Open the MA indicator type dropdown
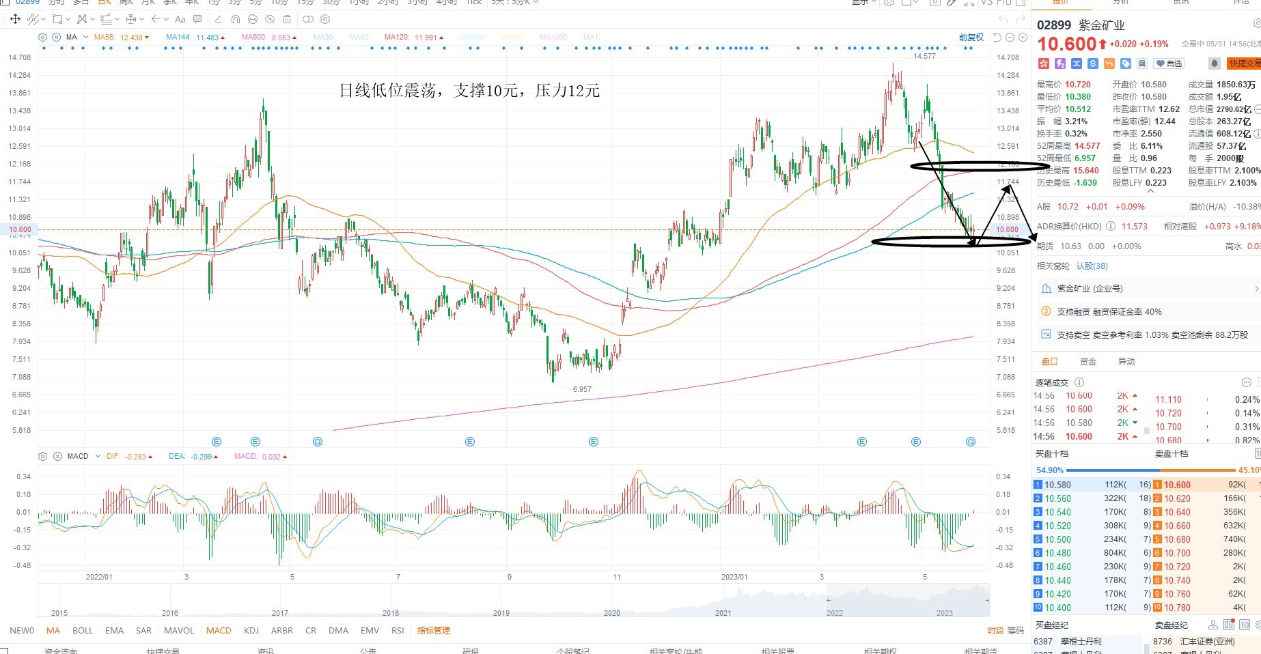 pos(85,37)
